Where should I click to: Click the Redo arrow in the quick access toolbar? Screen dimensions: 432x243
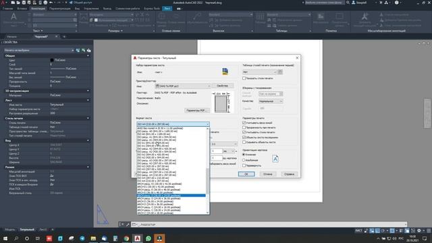pos(59,3)
